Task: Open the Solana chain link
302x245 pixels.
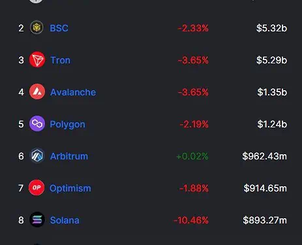Action: [65, 220]
